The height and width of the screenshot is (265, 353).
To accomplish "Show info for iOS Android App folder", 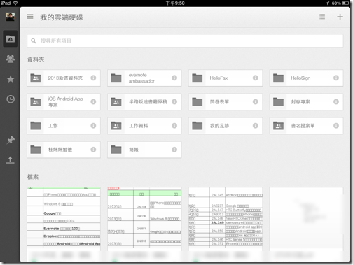I will pyautogui.click(x=93, y=102).
